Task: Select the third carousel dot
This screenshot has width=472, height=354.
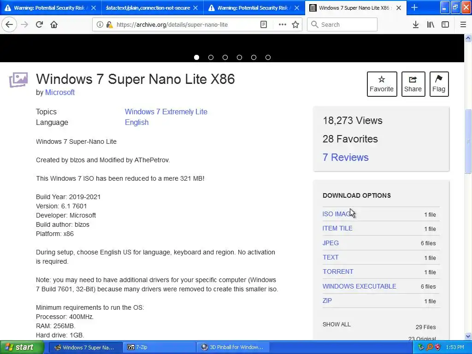Action: [x=225, y=57]
